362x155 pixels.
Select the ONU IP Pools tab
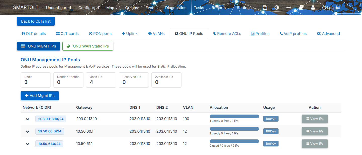(189, 34)
